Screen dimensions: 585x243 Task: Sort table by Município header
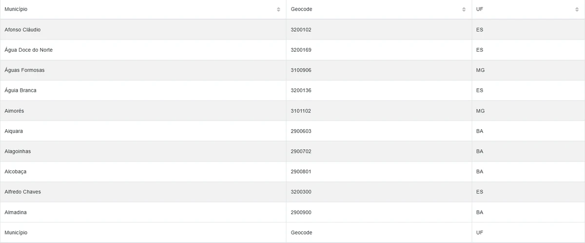(x=16, y=9)
